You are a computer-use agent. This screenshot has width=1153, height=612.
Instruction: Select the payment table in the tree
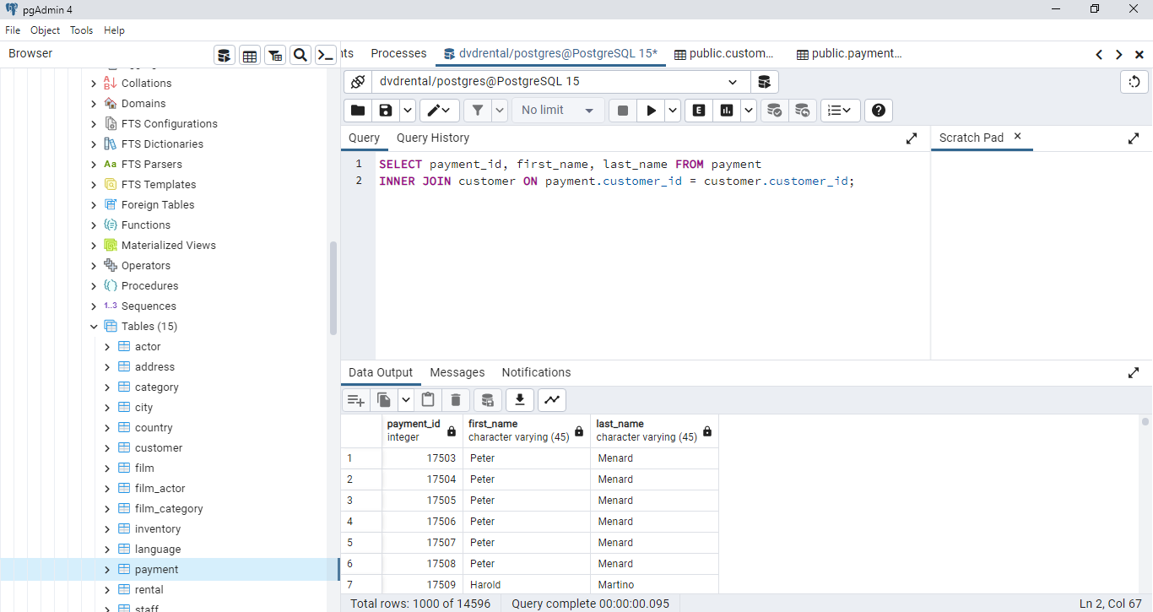[x=157, y=570]
